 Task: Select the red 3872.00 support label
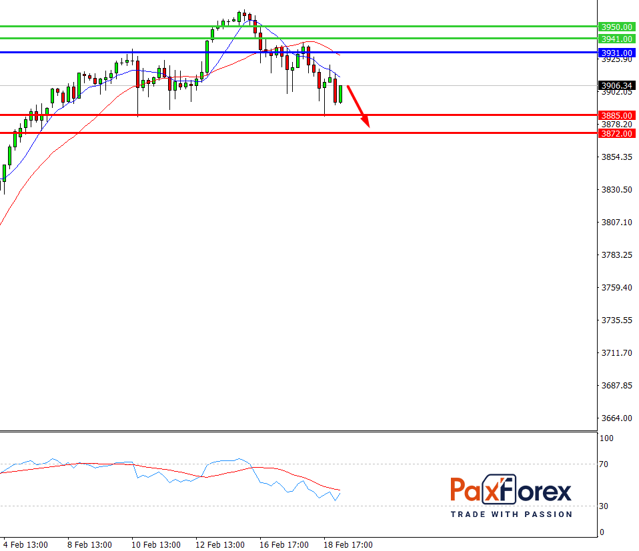click(x=616, y=134)
